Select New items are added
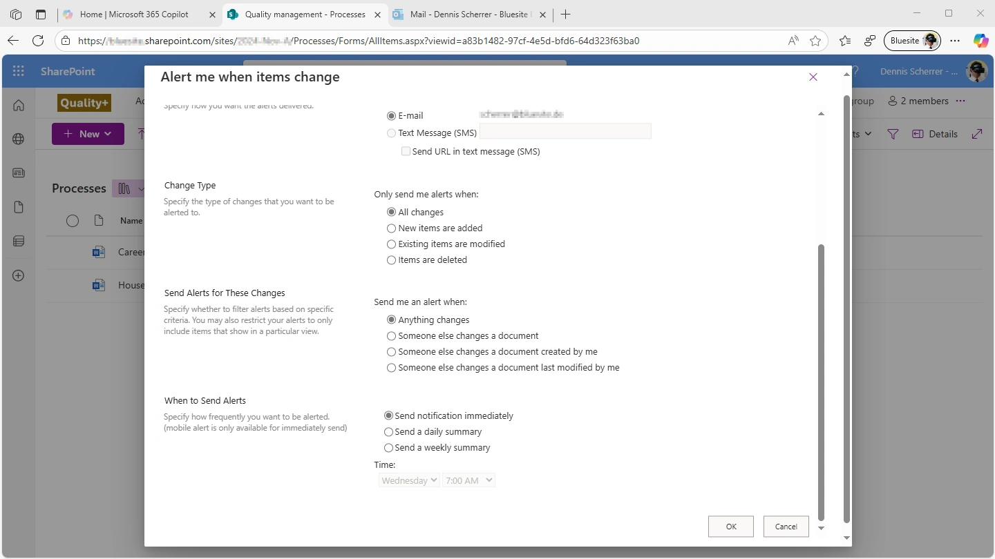This screenshot has width=995, height=559. 392,228
